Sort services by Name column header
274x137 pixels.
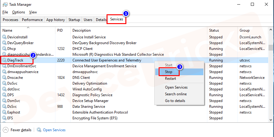28,30
